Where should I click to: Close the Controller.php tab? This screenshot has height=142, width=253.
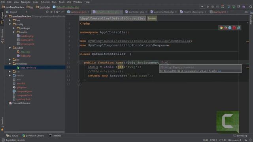[x=146, y=12]
